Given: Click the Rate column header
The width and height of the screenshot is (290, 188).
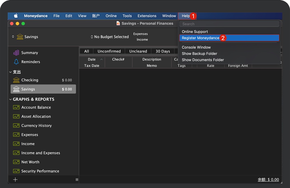Looking at the screenshot, I should (211, 66).
